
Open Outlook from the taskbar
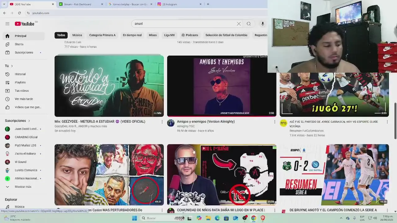pos(235,218)
